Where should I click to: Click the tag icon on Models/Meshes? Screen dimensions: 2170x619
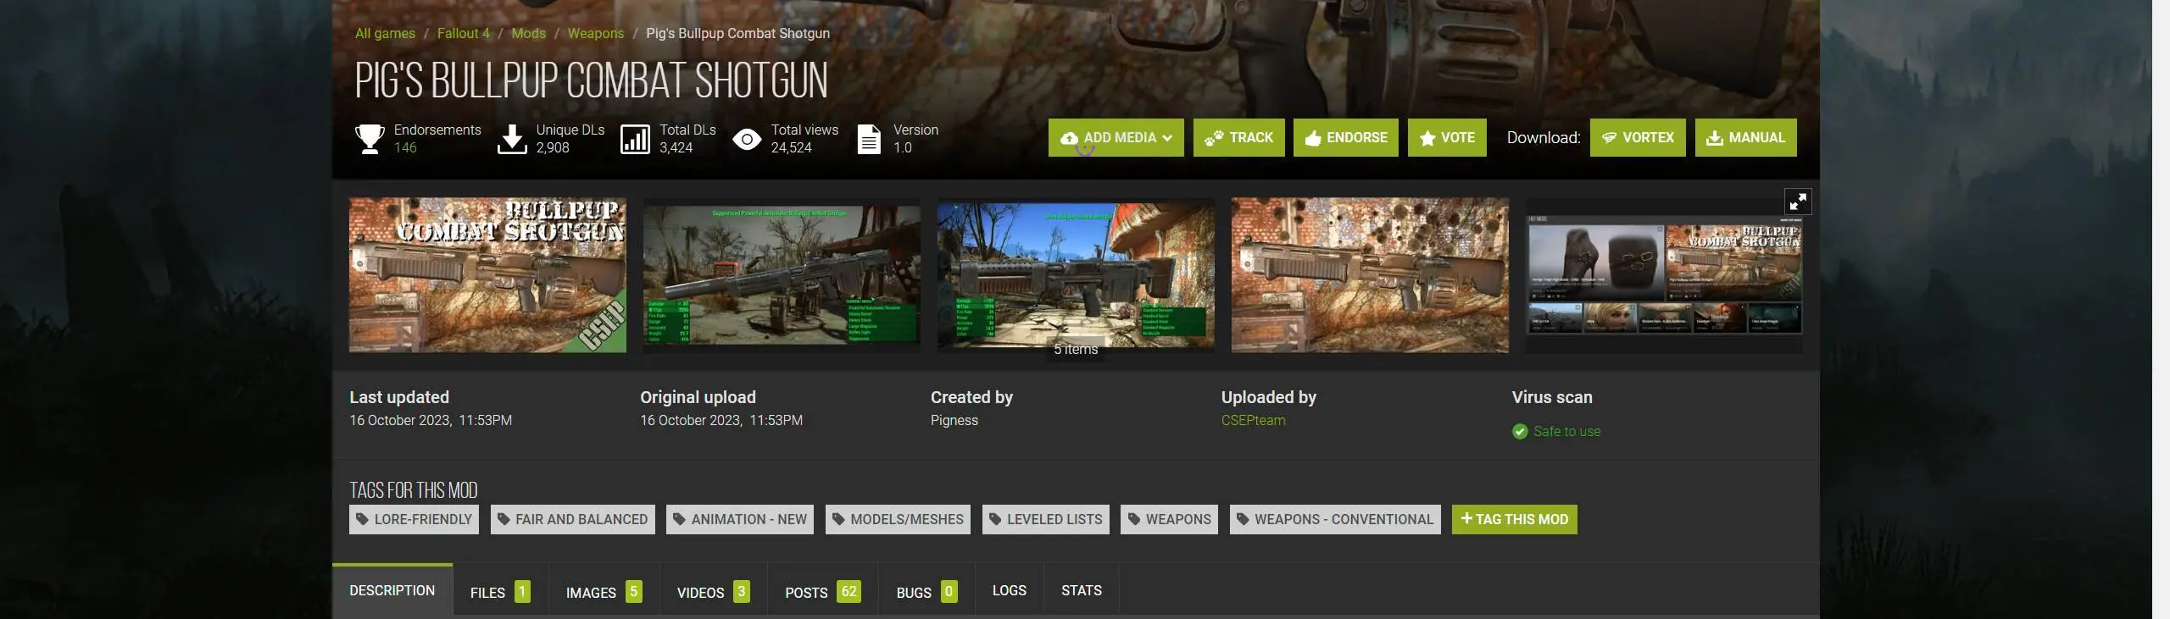click(x=838, y=520)
